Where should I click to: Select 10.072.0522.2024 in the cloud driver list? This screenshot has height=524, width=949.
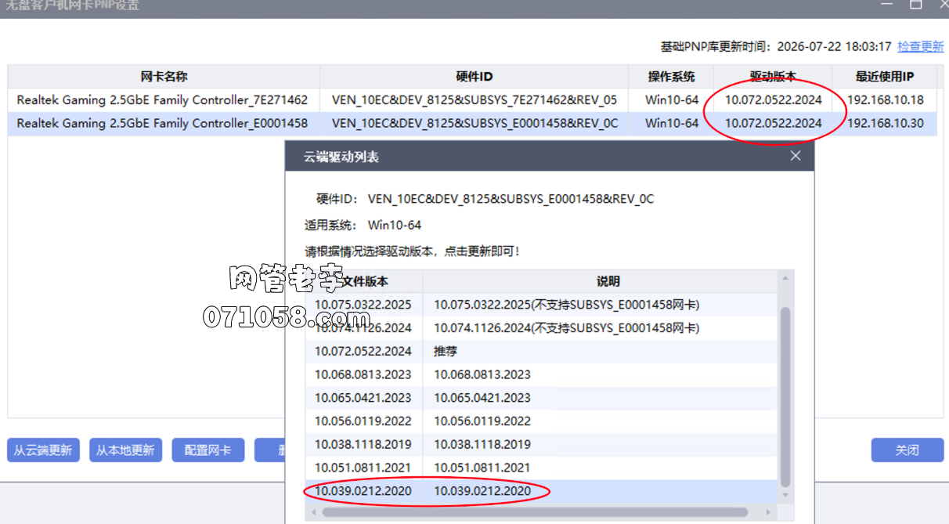point(363,352)
